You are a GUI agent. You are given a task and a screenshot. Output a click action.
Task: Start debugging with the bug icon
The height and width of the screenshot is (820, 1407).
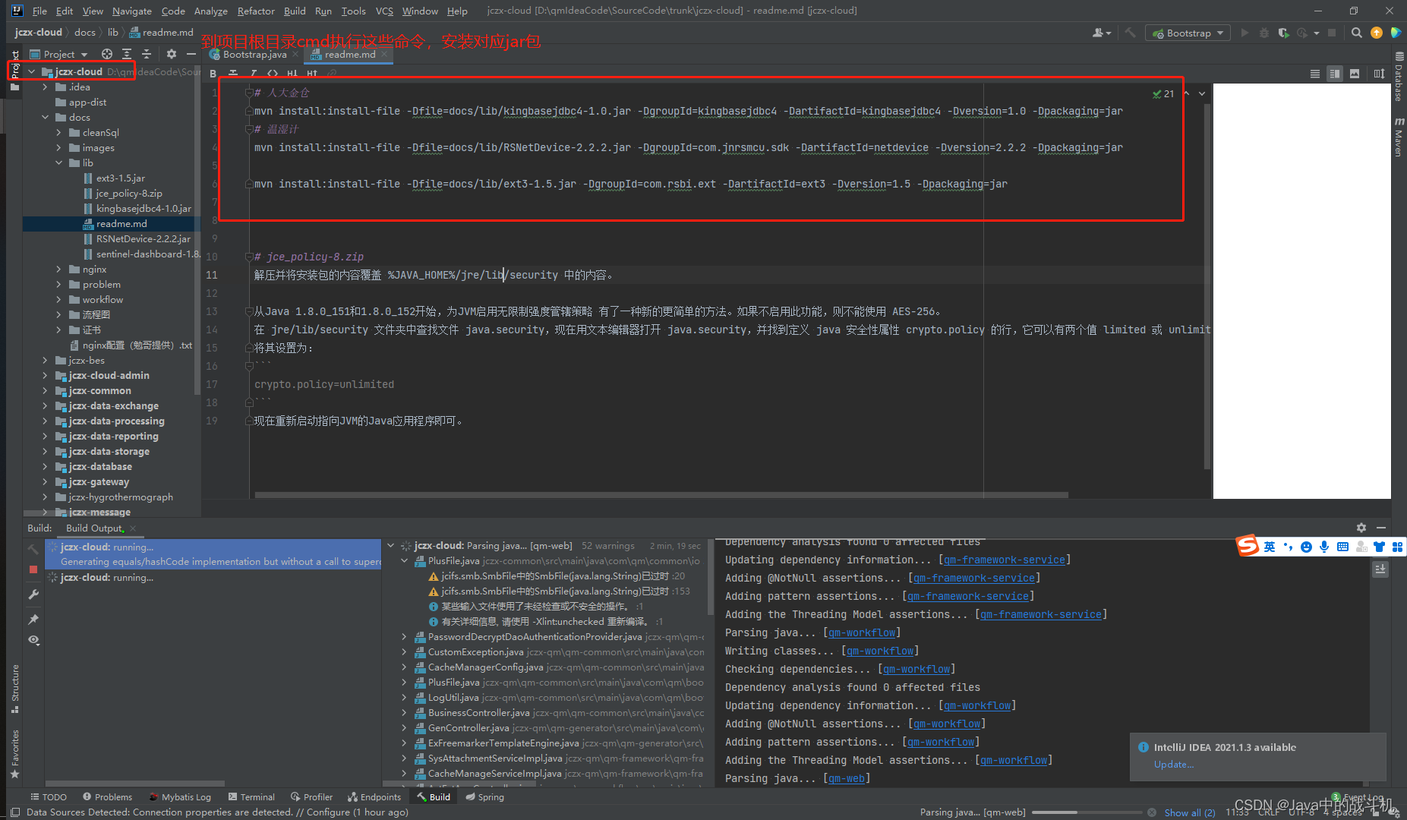click(x=1264, y=33)
